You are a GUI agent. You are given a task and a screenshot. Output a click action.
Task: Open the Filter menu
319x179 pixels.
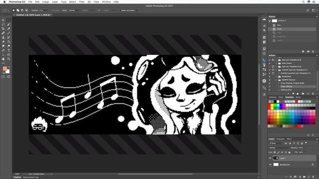pyautogui.click(x=82, y=2)
